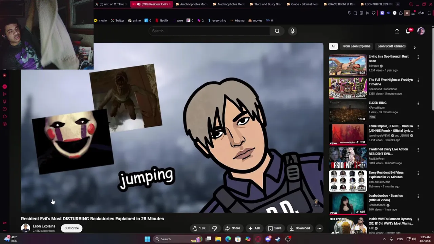Open the Windows Start menu
The image size is (434, 244).
(147, 239)
